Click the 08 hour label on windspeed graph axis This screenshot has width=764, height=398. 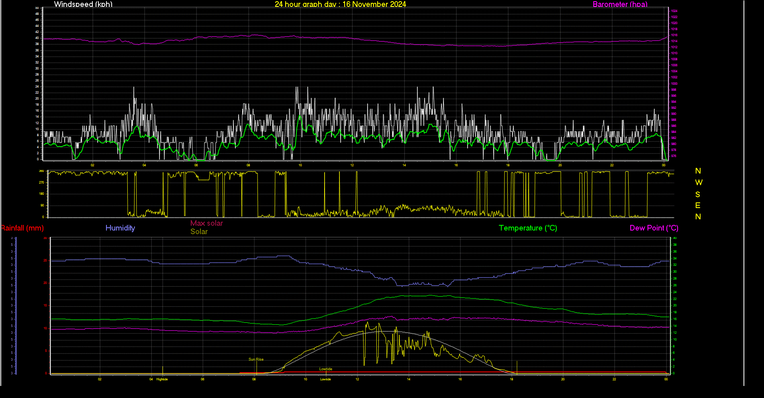pos(248,165)
